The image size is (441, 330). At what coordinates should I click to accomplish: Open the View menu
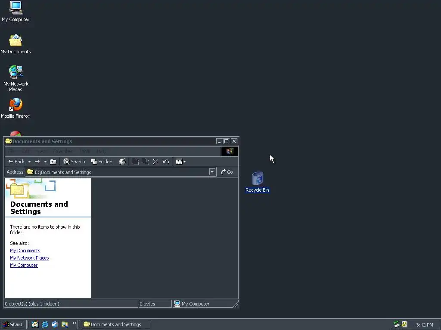click(x=42, y=151)
